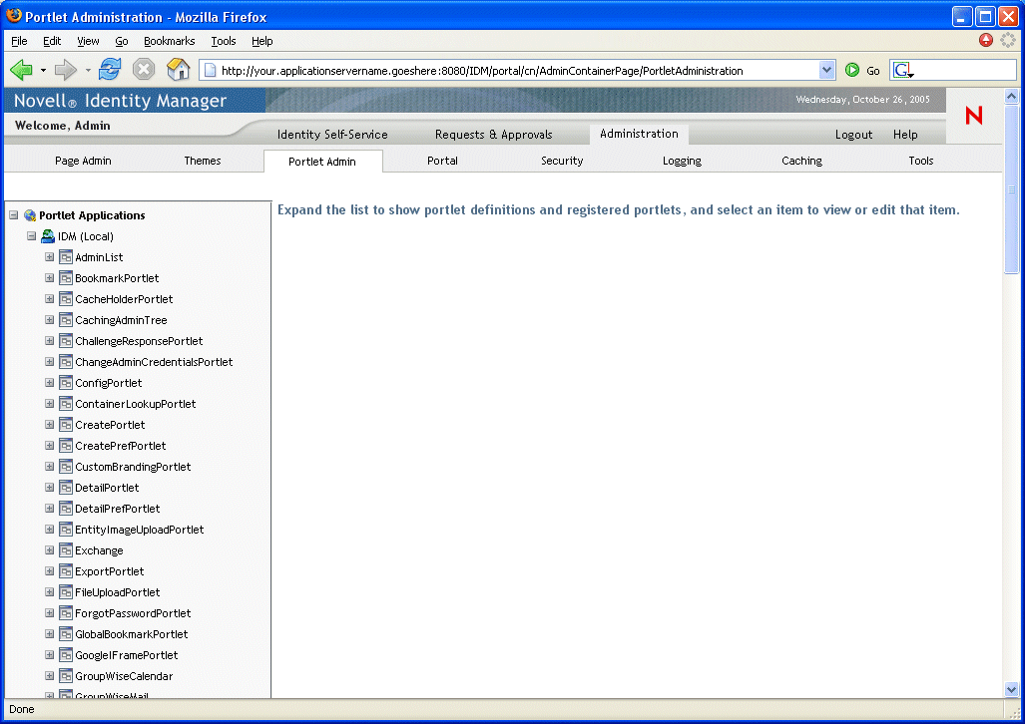Click the BookmarkPortlet icon
The image size is (1025, 724).
click(x=65, y=277)
